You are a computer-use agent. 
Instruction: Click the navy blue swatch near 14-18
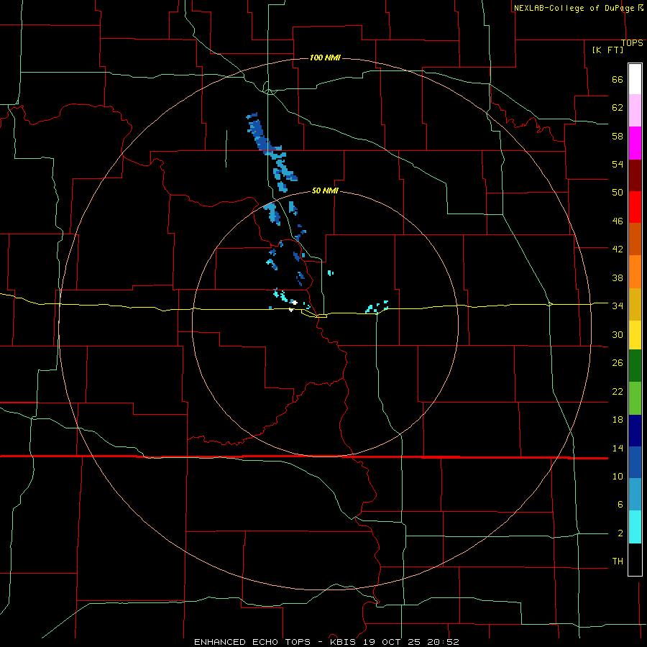[x=635, y=431]
